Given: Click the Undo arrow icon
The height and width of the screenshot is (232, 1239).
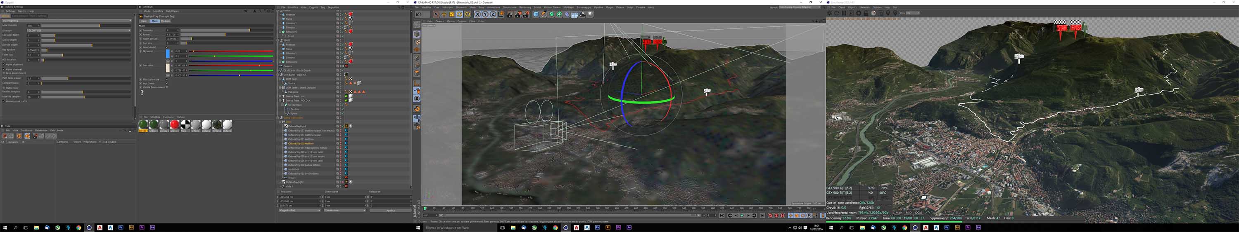Looking at the screenshot, I should tap(419, 14).
